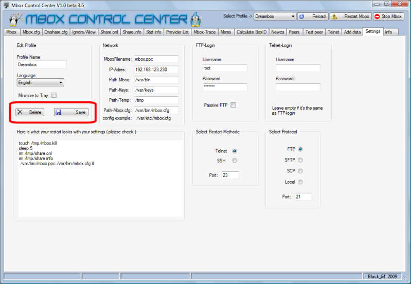Click the Restart Mbox button
This screenshot has width=411, height=284.
351,16
